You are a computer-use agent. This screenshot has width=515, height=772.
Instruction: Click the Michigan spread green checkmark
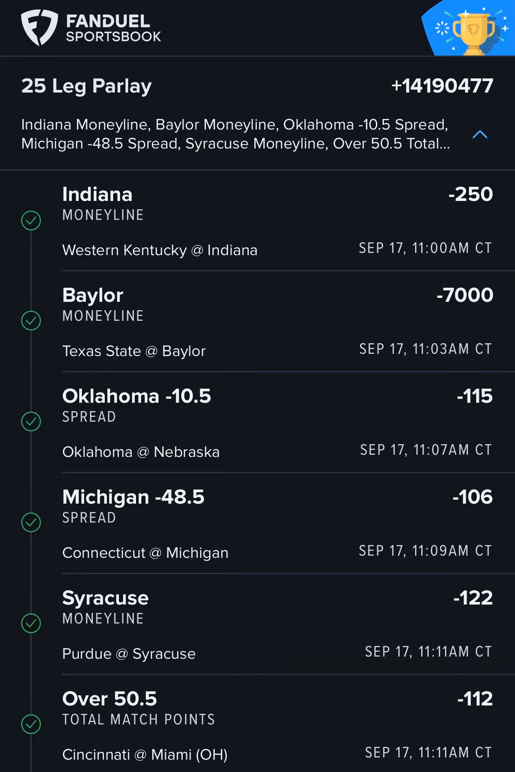[x=31, y=523]
